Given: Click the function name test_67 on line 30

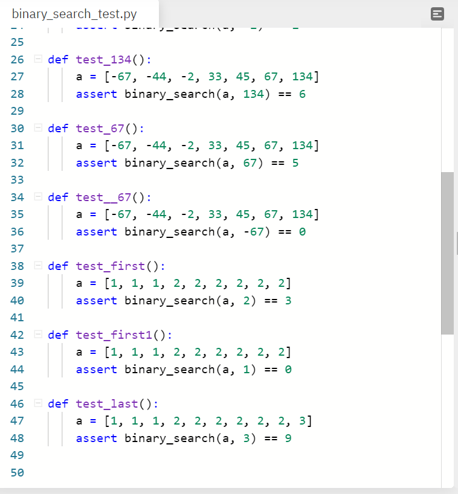Looking at the screenshot, I should 100,129.
